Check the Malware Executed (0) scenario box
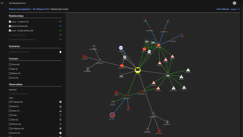The width and height of the screenshot is (243, 137). (x=10, y=52)
